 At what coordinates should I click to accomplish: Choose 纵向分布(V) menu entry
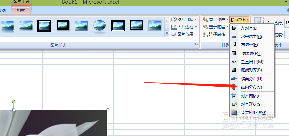click(252, 87)
